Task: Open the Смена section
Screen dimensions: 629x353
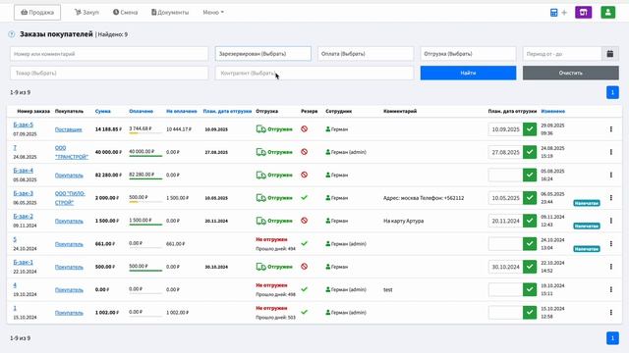Action: (x=125, y=13)
